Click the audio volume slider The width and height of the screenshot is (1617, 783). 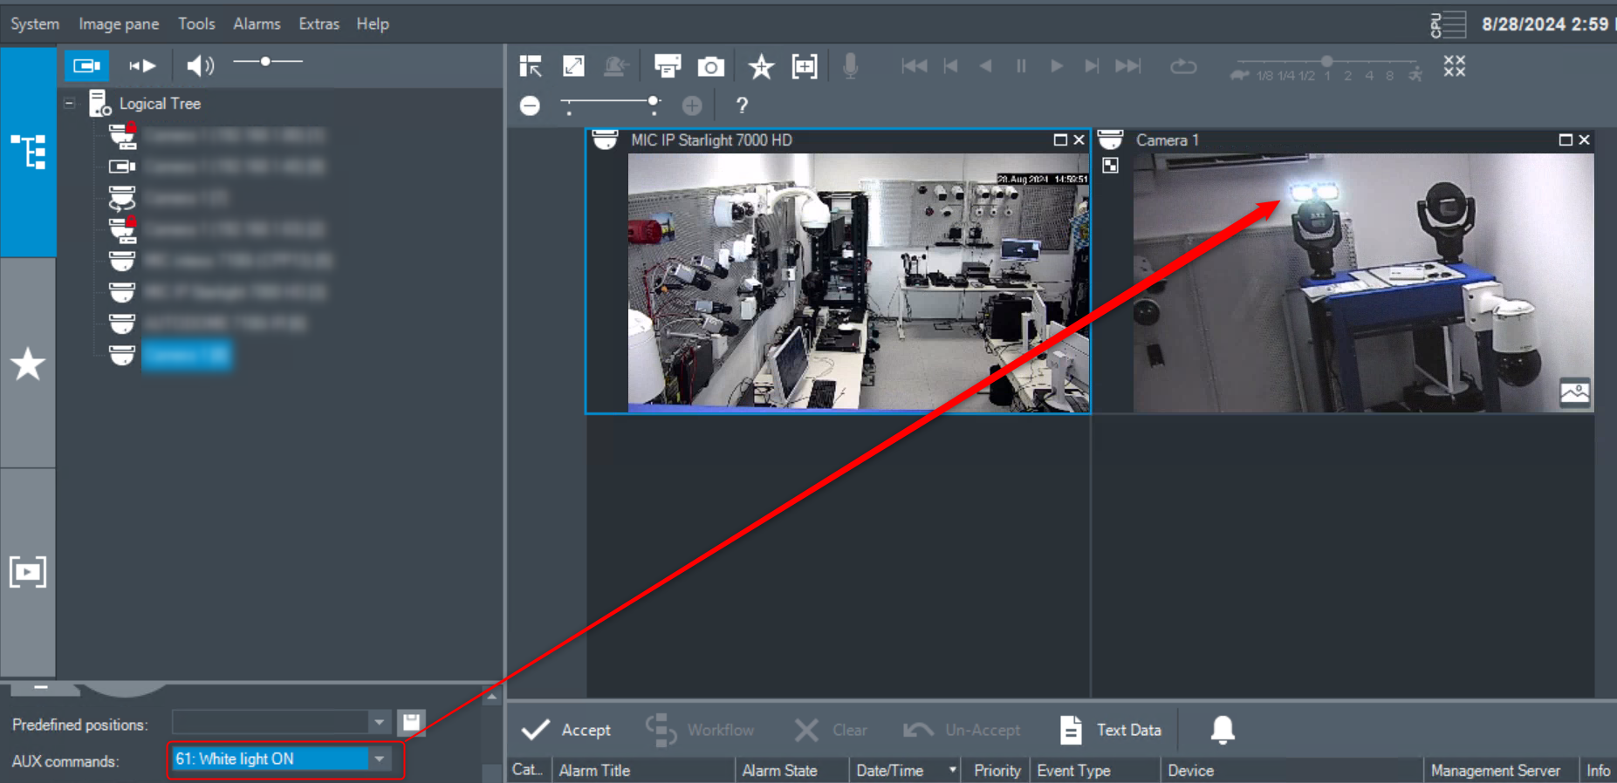pos(268,62)
